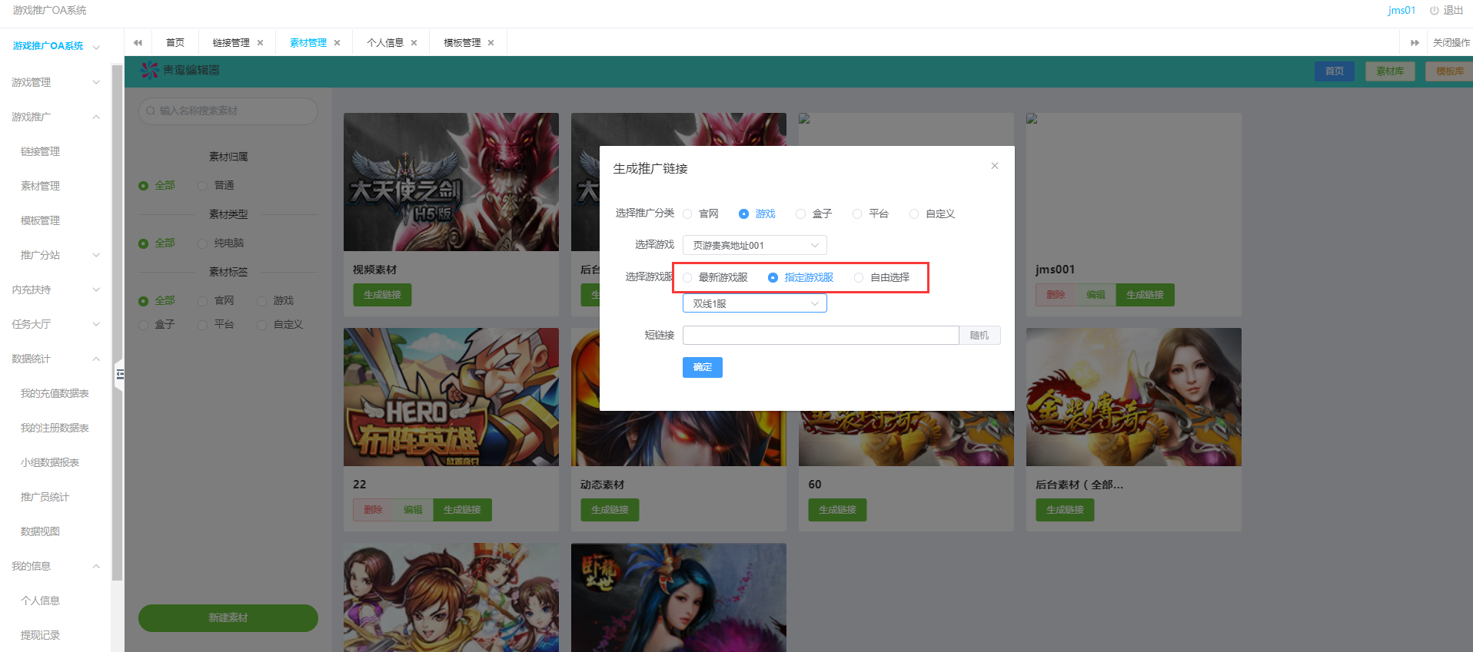
Task: Click the 随机 button beside short link
Action: pyautogui.click(x=979, y=336)
